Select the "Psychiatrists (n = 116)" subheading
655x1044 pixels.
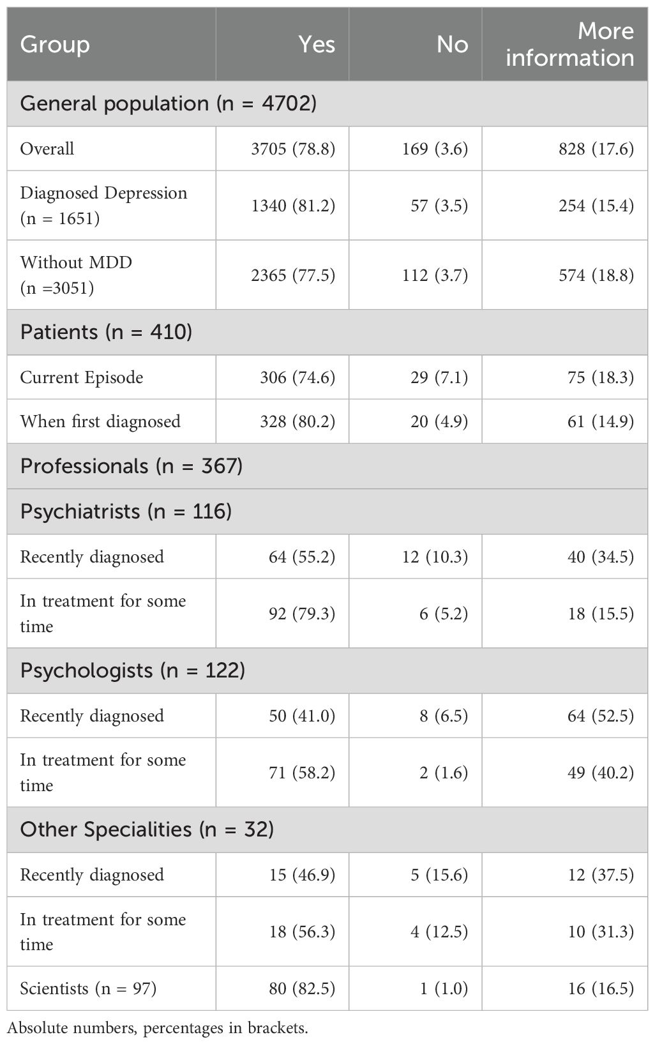point(126,511)
